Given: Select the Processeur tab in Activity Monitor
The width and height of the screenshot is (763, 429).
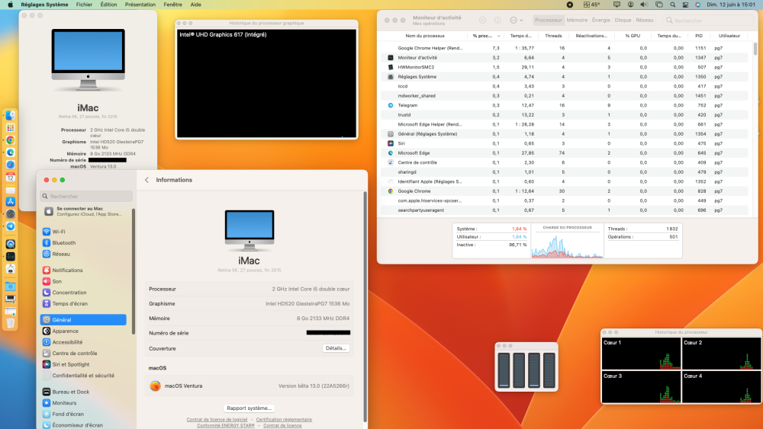Looking at the screenshot, I should pos(549,21).
